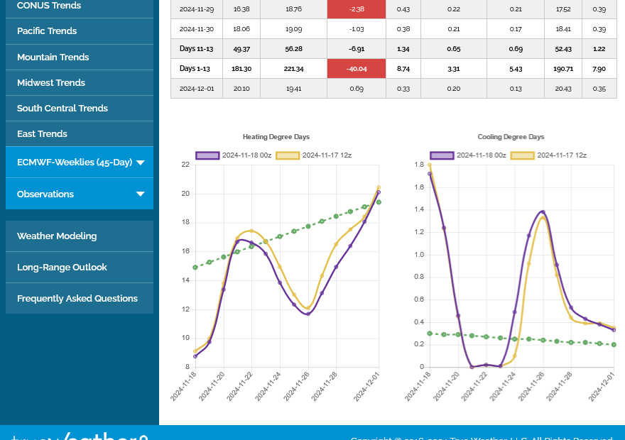This screenshot has height=440, width=625.
Task: Select the 8.74 value in Days 1-13 row
Action: pos(403,69)
